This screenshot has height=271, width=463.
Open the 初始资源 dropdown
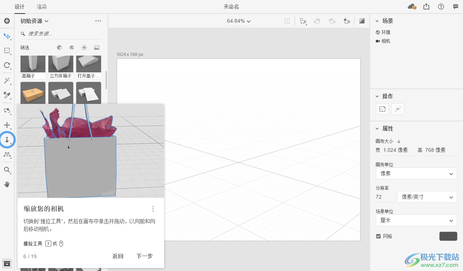34,21
